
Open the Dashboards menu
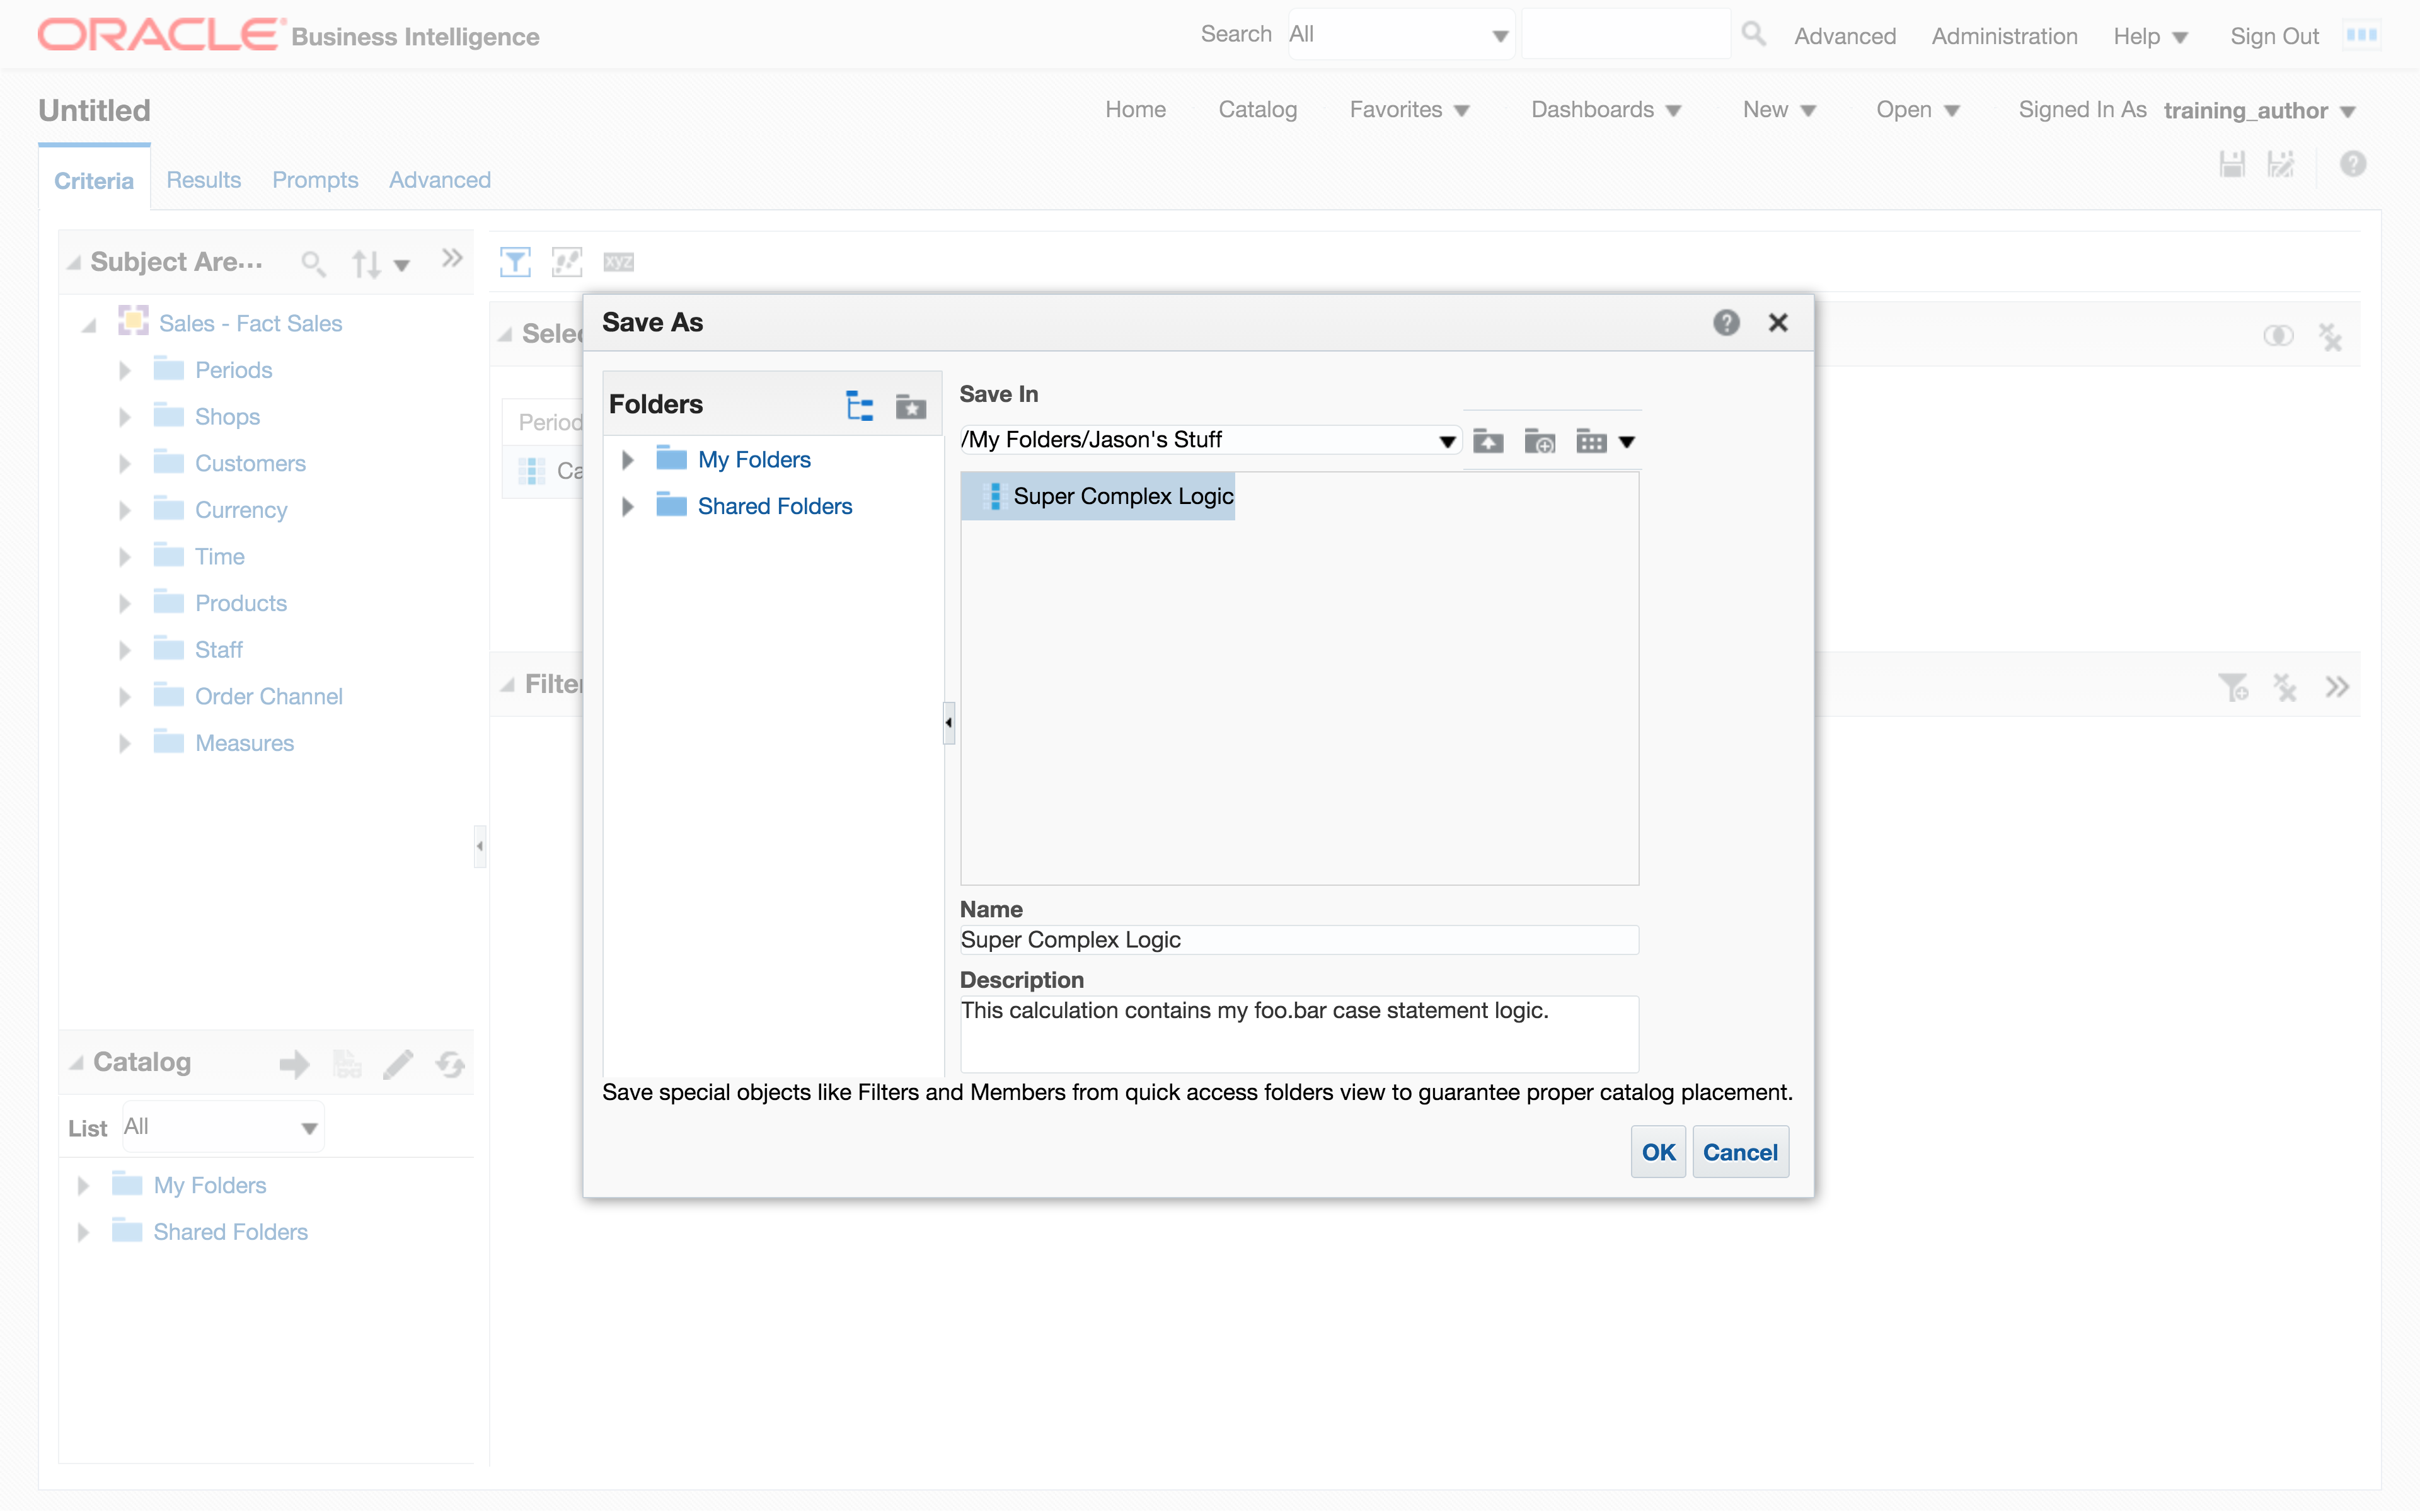click(1605, 110)
